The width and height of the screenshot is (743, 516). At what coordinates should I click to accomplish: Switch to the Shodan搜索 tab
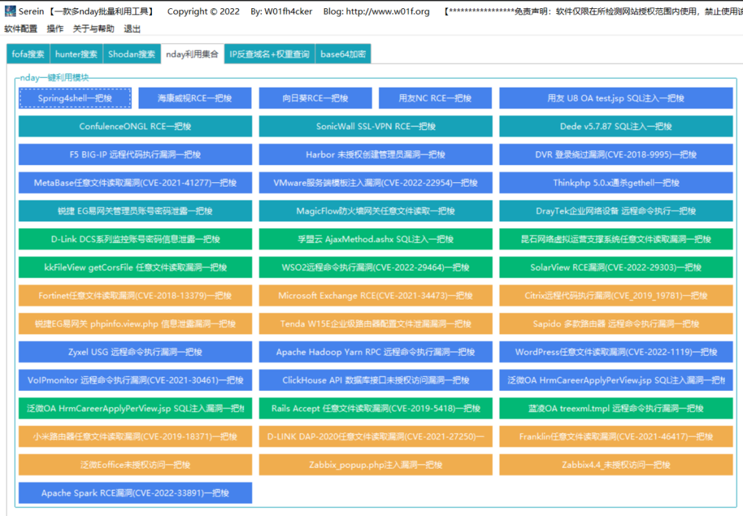click(x=131, y=54)
